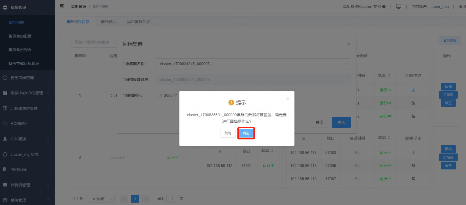Viewport: 466px width, 205px height.
Task: Click 退出 to log out
Action: tap(462, 6)
